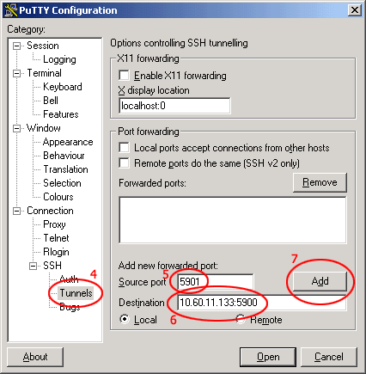
Task: Go to the Colours category
Action: [58, 197]
